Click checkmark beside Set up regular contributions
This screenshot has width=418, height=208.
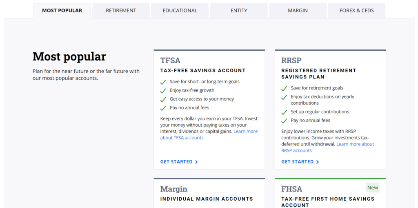pos(284,112)
